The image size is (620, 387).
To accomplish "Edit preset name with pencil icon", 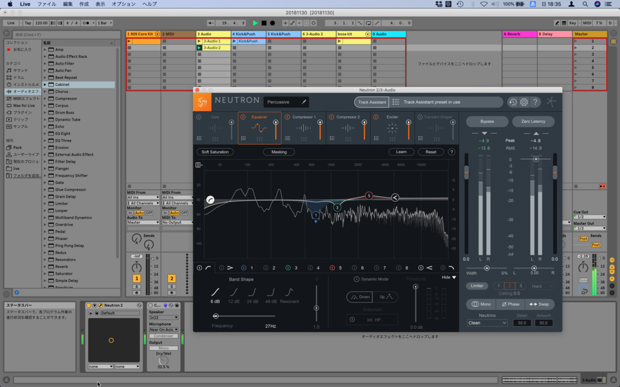I will (304, 102).
